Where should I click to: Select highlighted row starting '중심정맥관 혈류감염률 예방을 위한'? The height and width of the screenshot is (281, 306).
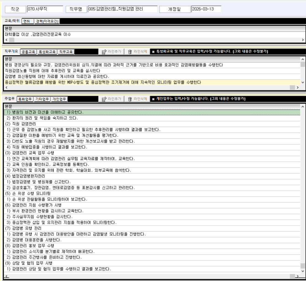tap(152, 82)
